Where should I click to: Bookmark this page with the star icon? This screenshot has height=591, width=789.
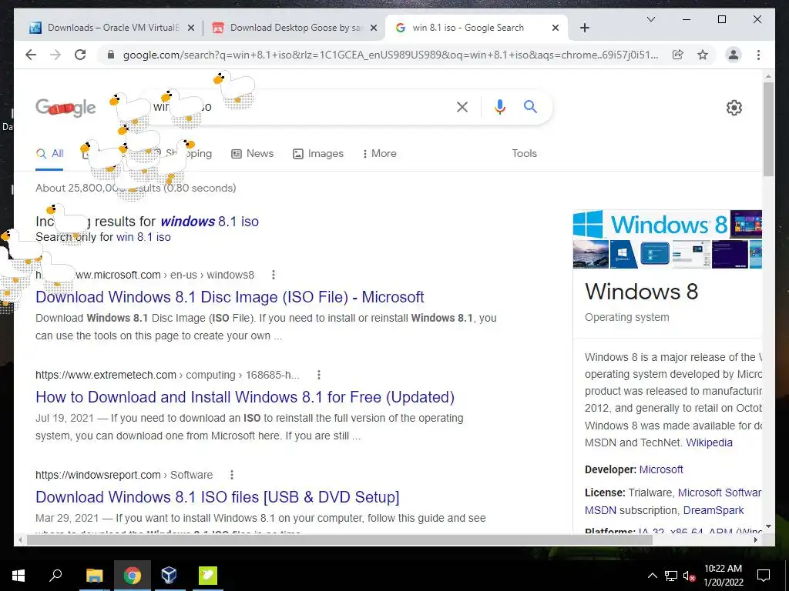click(703, 55)
